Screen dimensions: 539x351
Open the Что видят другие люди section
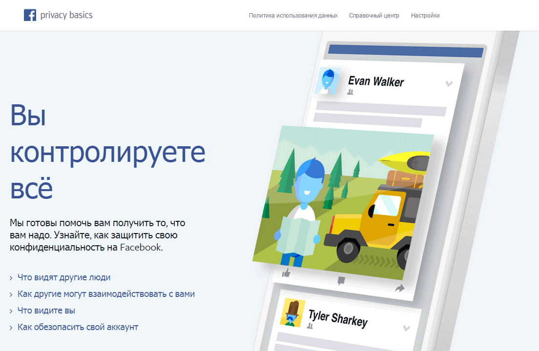click(x=64, y=277)
